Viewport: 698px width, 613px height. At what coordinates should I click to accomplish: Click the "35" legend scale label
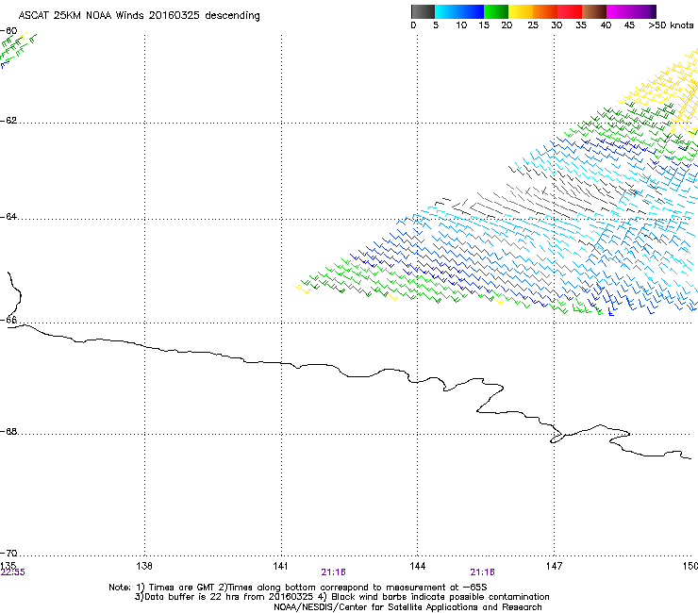(x=581, y=25)
